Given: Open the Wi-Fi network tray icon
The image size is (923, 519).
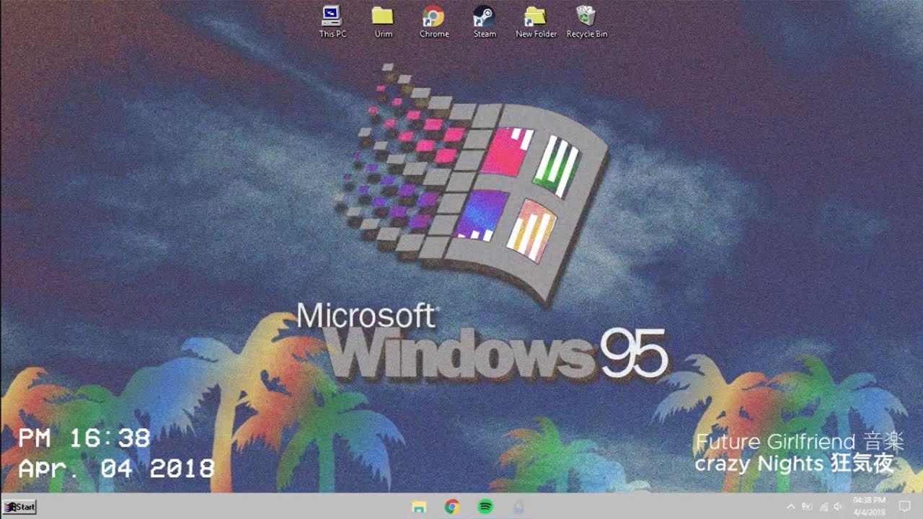Looking at the screenshot, I should [x=823, y=507].
